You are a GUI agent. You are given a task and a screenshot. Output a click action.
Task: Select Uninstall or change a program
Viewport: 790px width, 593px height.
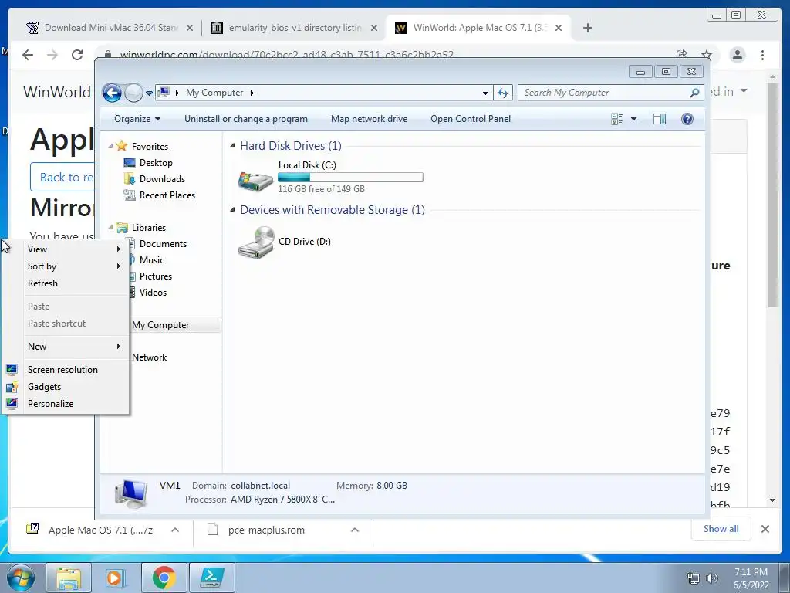(x=246, y=119)
